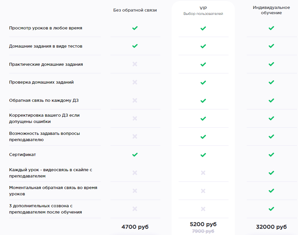The width and height of the screenshot is (298, 235).
Task: Select the Без обратной связи plan header
Action: click(135, 10)
